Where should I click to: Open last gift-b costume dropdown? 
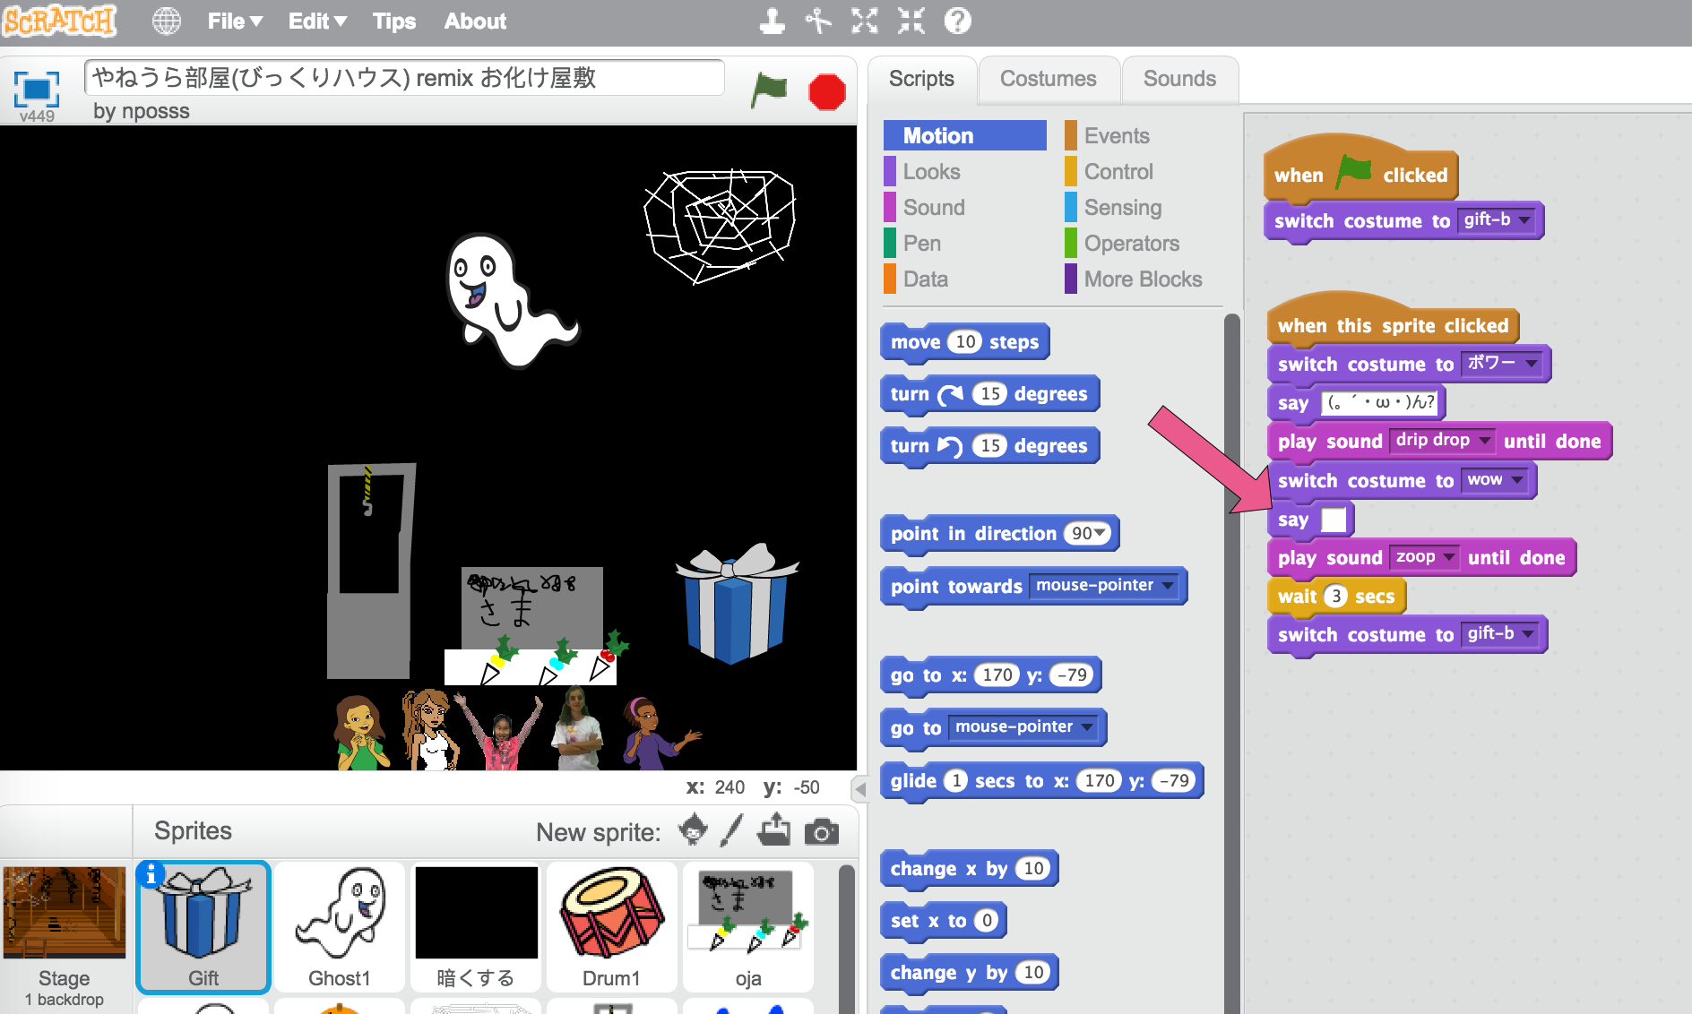click(x=1527, y=633)
